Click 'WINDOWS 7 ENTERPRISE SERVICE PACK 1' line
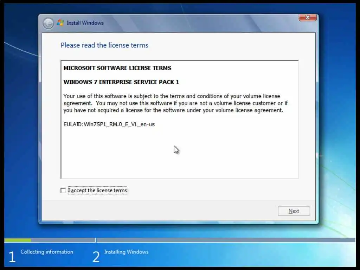360x270 pixels. [x=121, y=82]
